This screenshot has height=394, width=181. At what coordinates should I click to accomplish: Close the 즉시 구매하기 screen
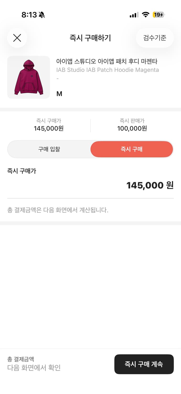pos(17,38)
